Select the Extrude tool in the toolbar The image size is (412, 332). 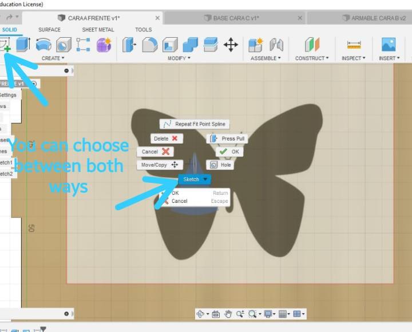pyautogui.click(x=23, y=45)
